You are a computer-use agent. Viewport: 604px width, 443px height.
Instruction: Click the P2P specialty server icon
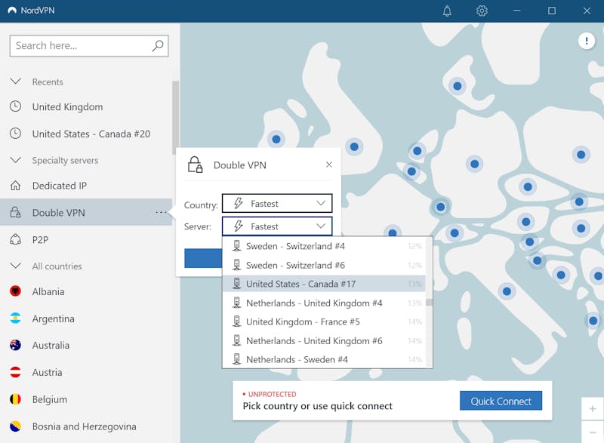pyautogui.click(x=15, y=239)
